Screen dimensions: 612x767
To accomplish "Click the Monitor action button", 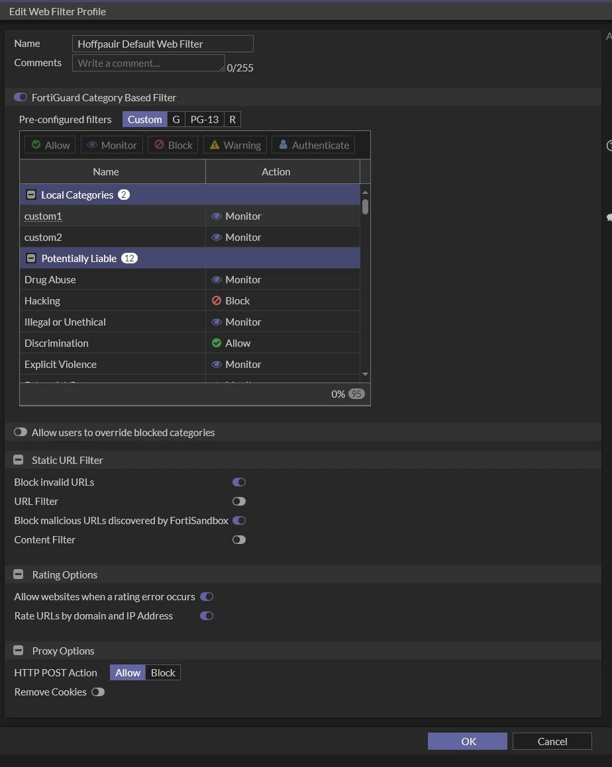I will (x=112, y=146).
